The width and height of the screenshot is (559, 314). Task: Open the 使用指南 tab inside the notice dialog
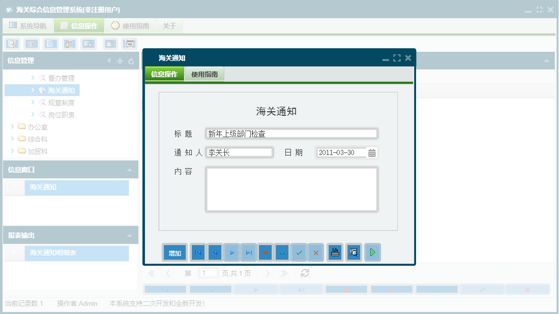(x=204, y=74)
